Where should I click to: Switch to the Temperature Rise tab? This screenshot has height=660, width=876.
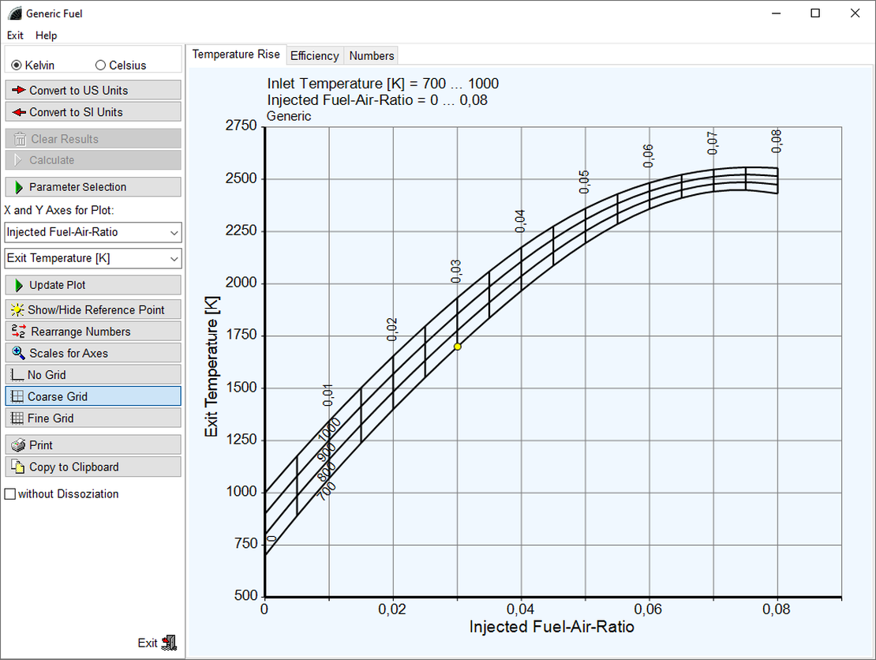click(236, 54)
